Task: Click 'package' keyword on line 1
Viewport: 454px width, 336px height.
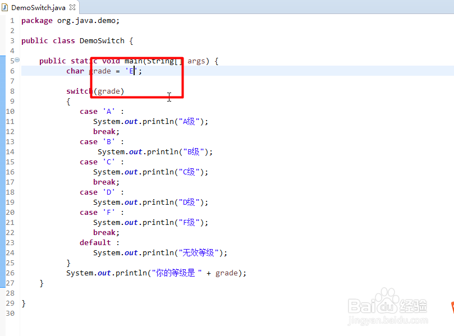Action: (x=37, y=21)
